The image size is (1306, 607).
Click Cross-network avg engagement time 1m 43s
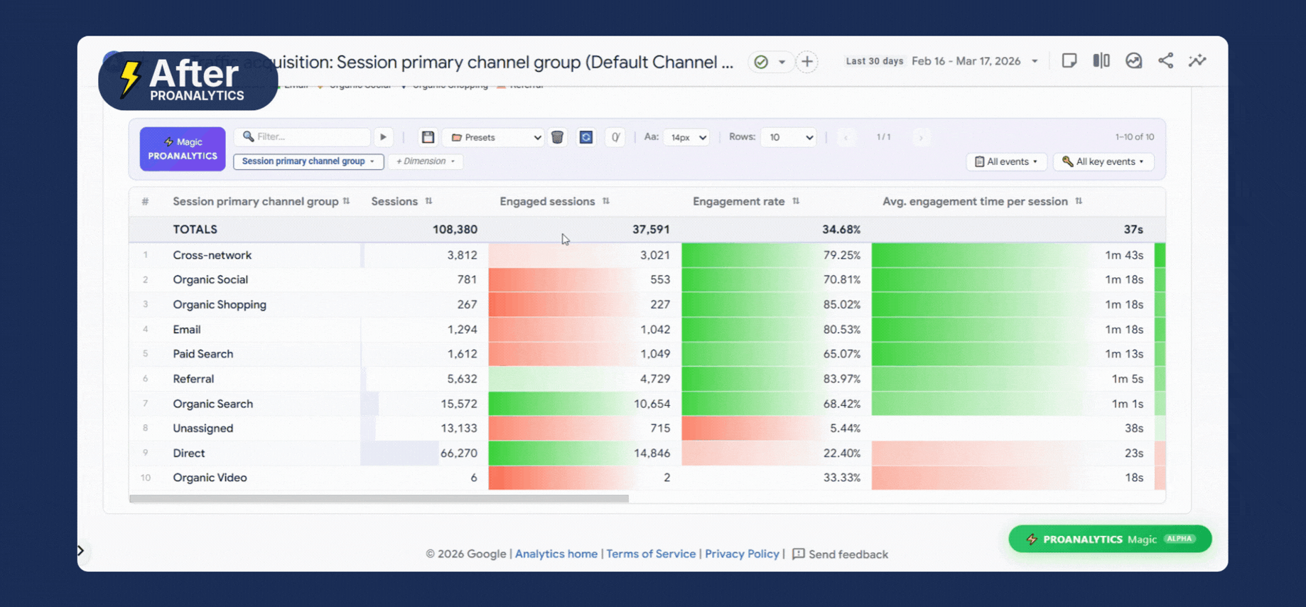click(1124, 255)
